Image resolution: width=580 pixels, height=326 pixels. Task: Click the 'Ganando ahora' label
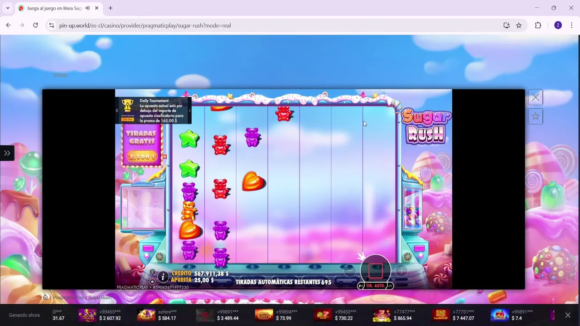[x=24, y=315]
